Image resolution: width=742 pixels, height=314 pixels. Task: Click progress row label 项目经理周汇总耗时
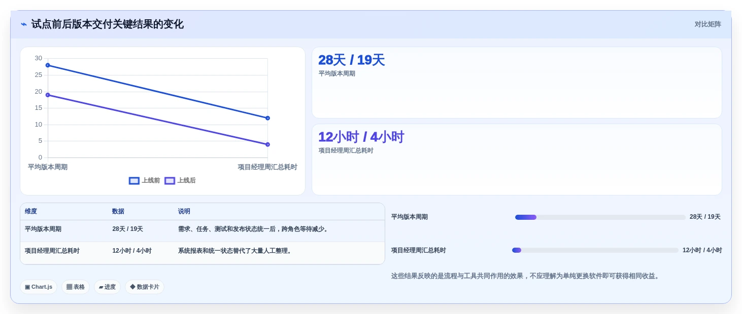coord(419,250)
